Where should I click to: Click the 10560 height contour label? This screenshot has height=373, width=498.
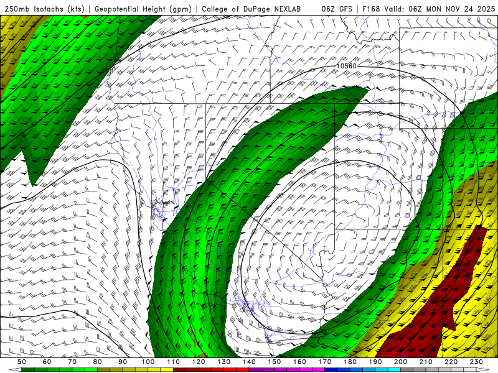click(x=347, y=66)
